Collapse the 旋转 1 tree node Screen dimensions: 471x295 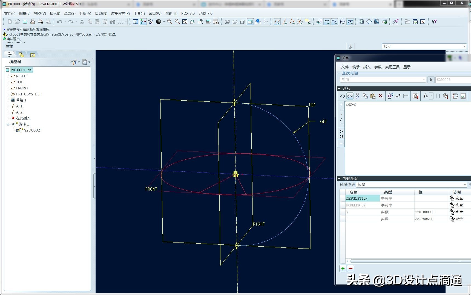pyautogui.click(x=8, y=124)
